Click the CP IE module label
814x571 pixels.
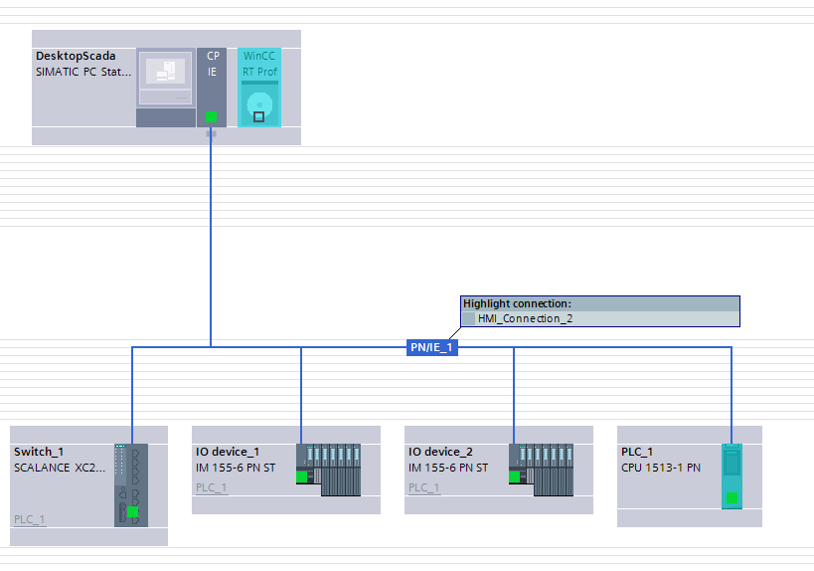pos(213,64)
